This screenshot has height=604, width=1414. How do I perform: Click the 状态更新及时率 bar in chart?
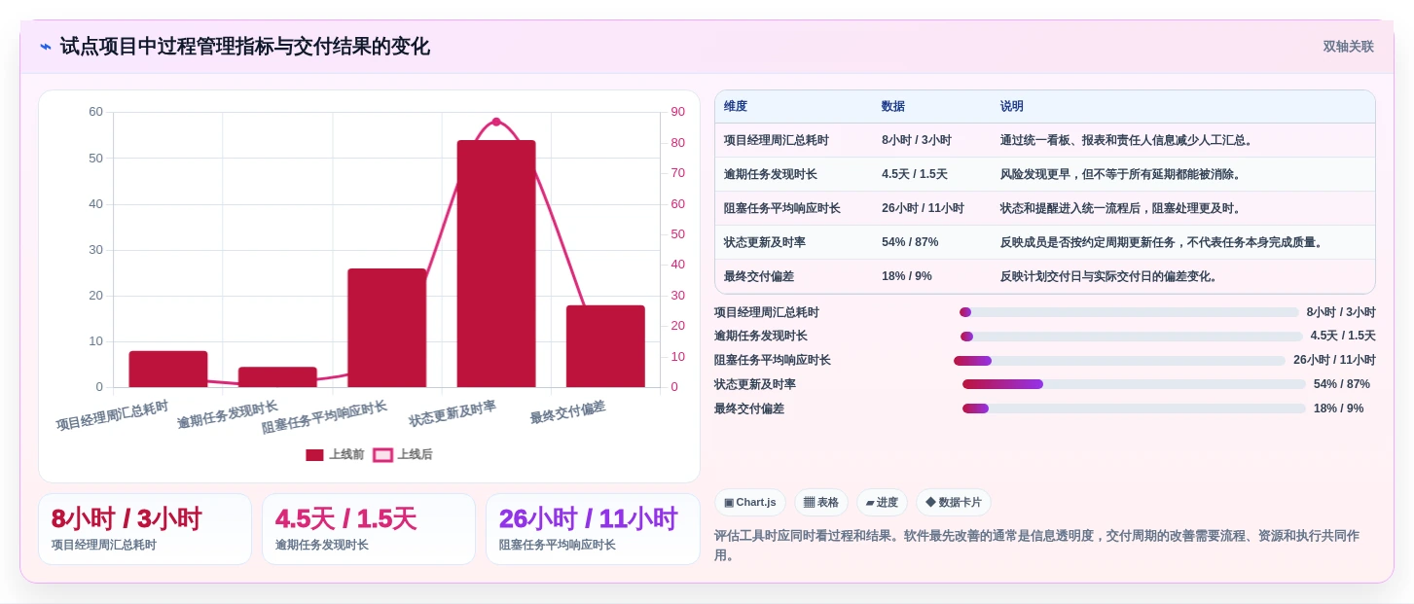click(496, 264)
